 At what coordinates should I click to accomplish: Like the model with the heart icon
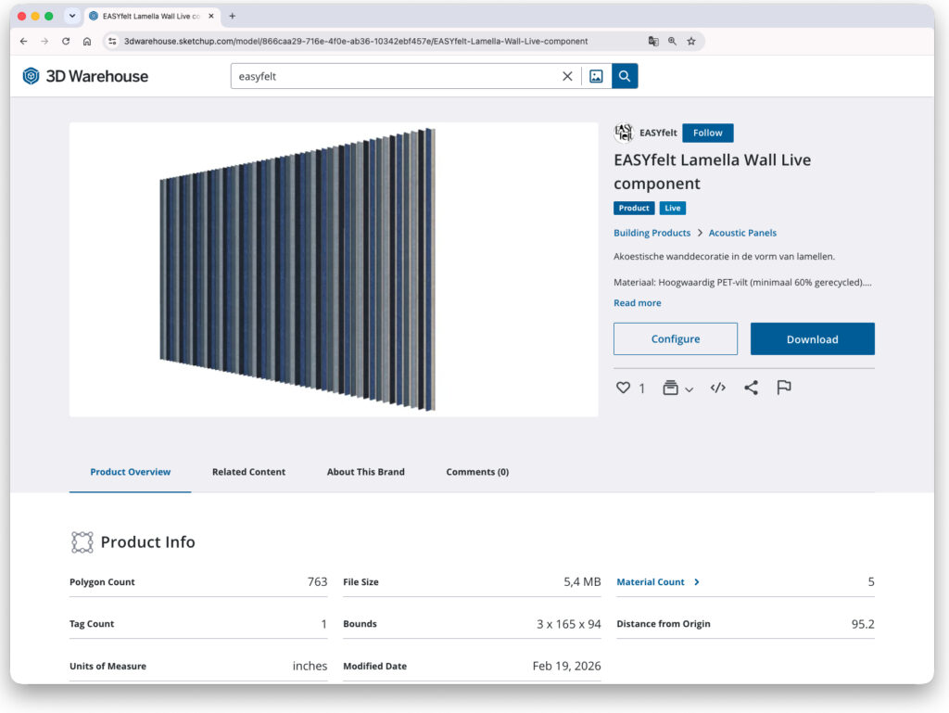point(623,388)
